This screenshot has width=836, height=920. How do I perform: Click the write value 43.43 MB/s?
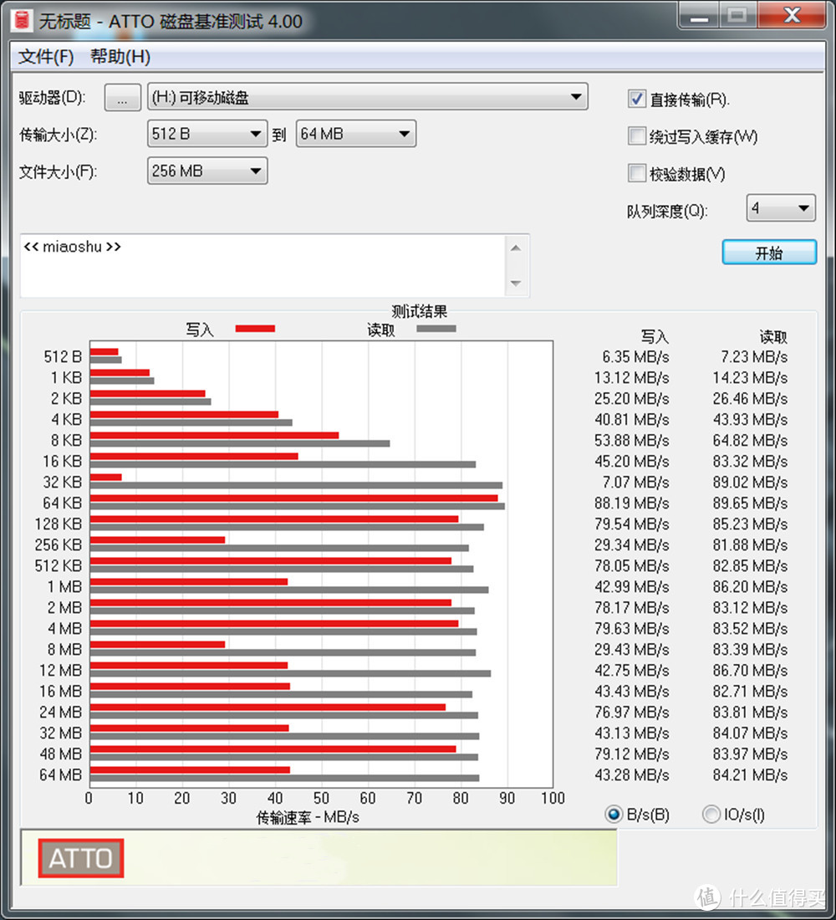632,691
